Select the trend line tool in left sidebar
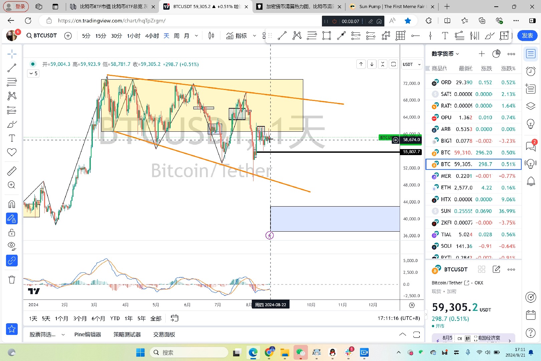 (12, 68)
